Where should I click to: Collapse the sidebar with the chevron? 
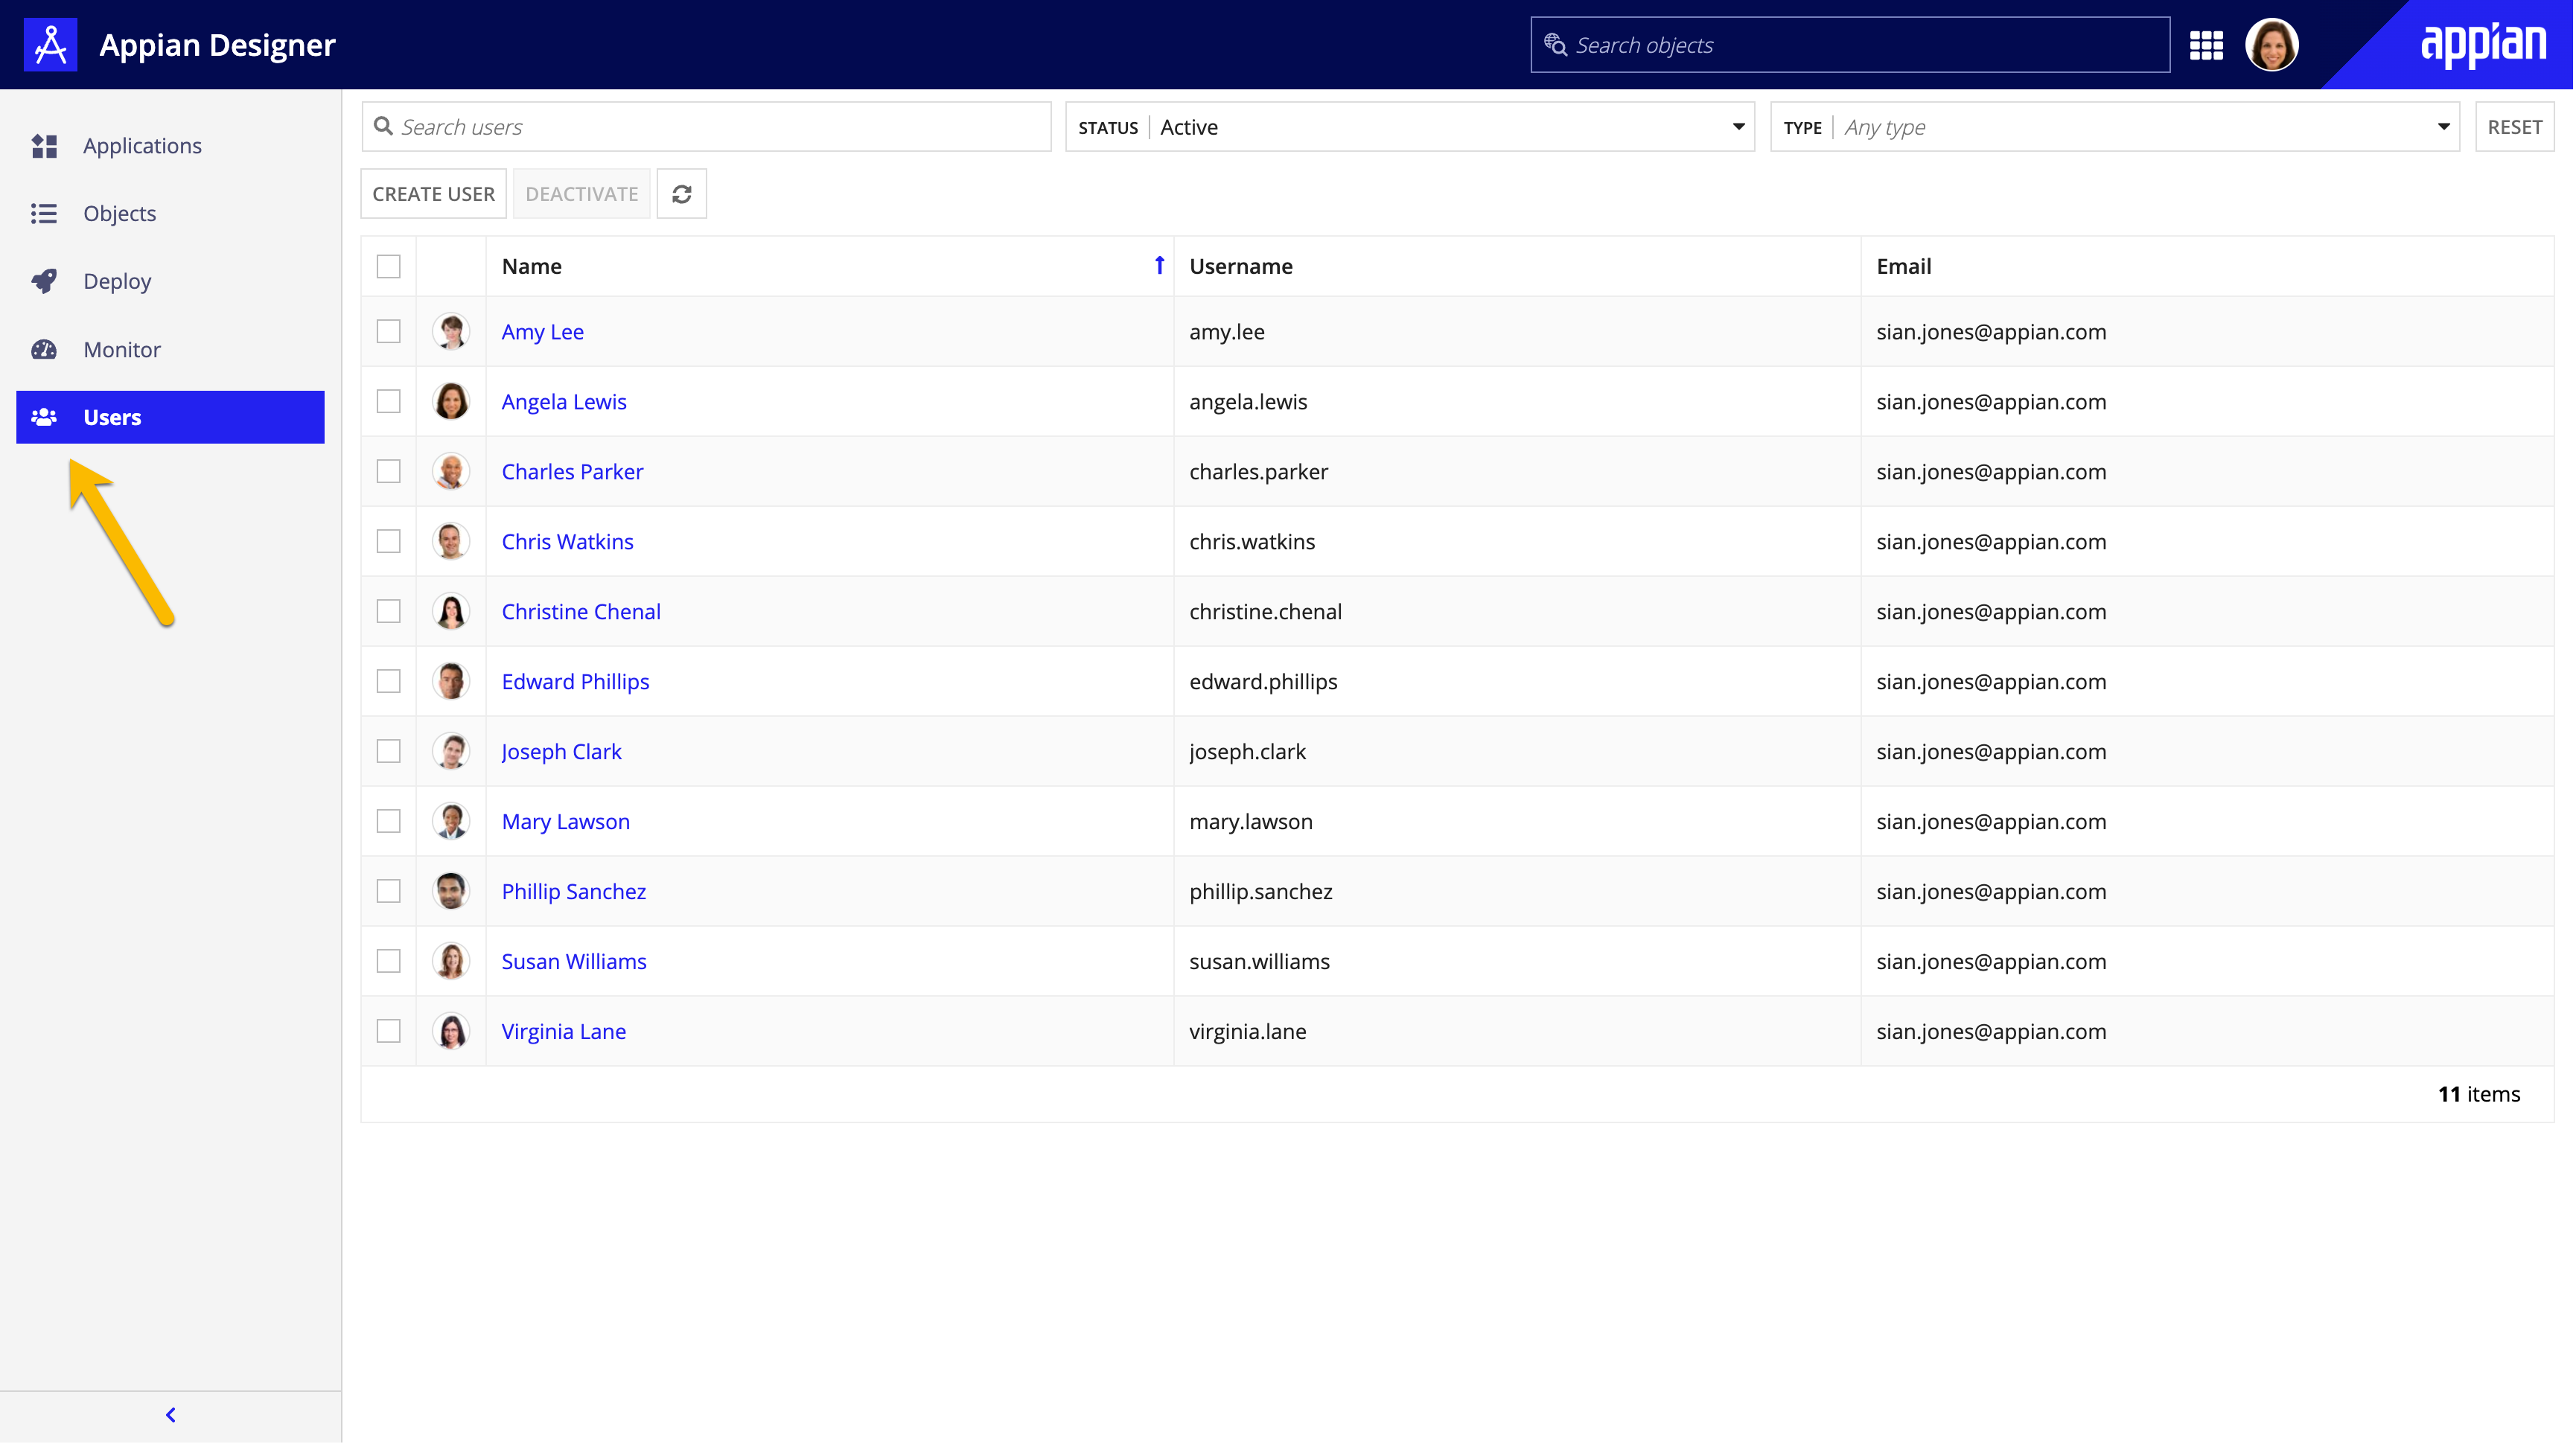(171, 1415)
